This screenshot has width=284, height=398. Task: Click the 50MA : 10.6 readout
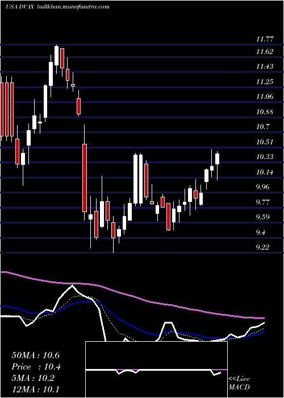(35, 355)
